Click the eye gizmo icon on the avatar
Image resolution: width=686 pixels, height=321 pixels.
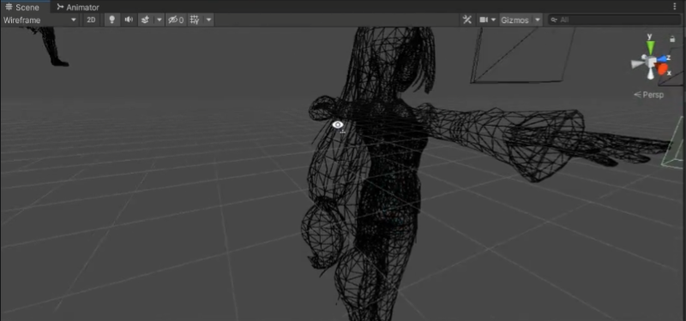pyautogui.click(x=337, y=125)
